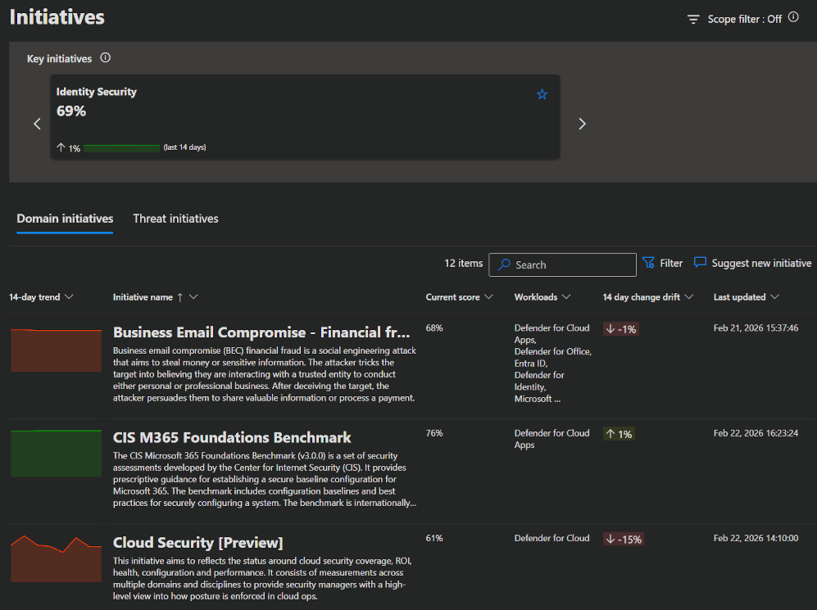The height and width of the screenshot is (610, 817).
Task: Go to previous key initiative card
Action: [x=37, y=124]
